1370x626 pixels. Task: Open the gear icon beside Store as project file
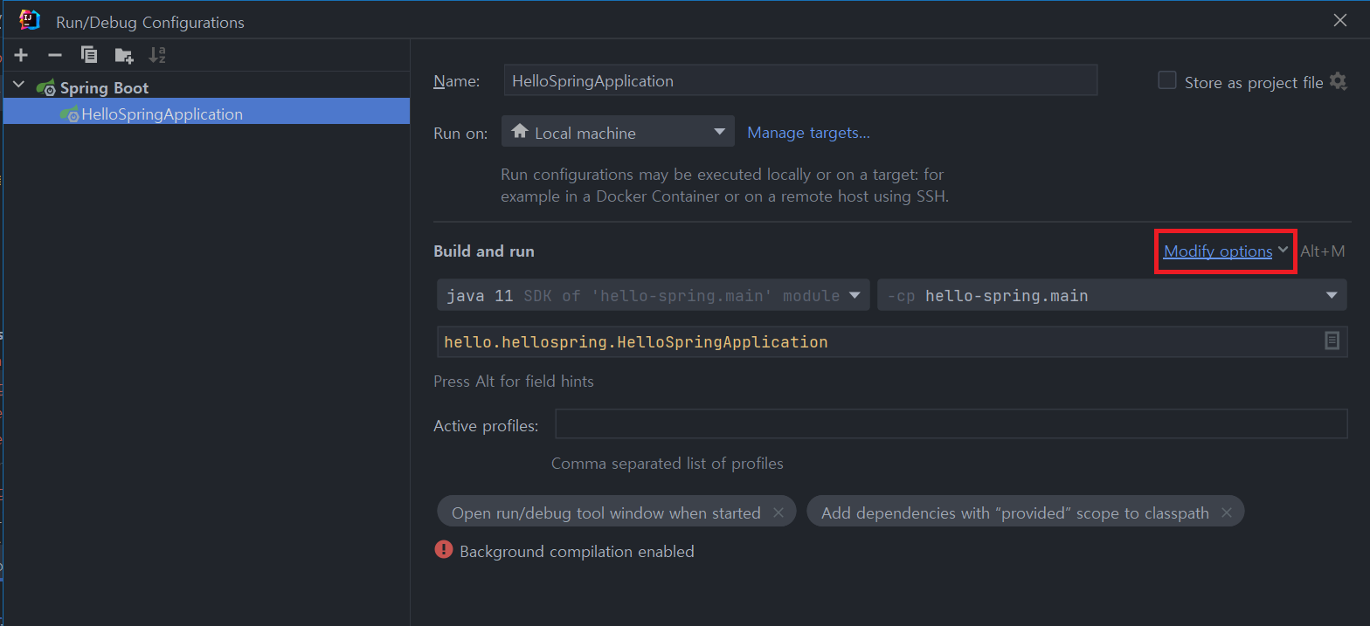pyautogui.click(x=1338, y=81)
